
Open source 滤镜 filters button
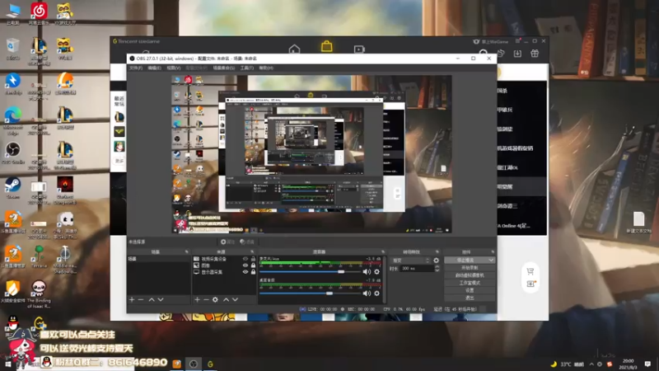(x=247, y=242)
